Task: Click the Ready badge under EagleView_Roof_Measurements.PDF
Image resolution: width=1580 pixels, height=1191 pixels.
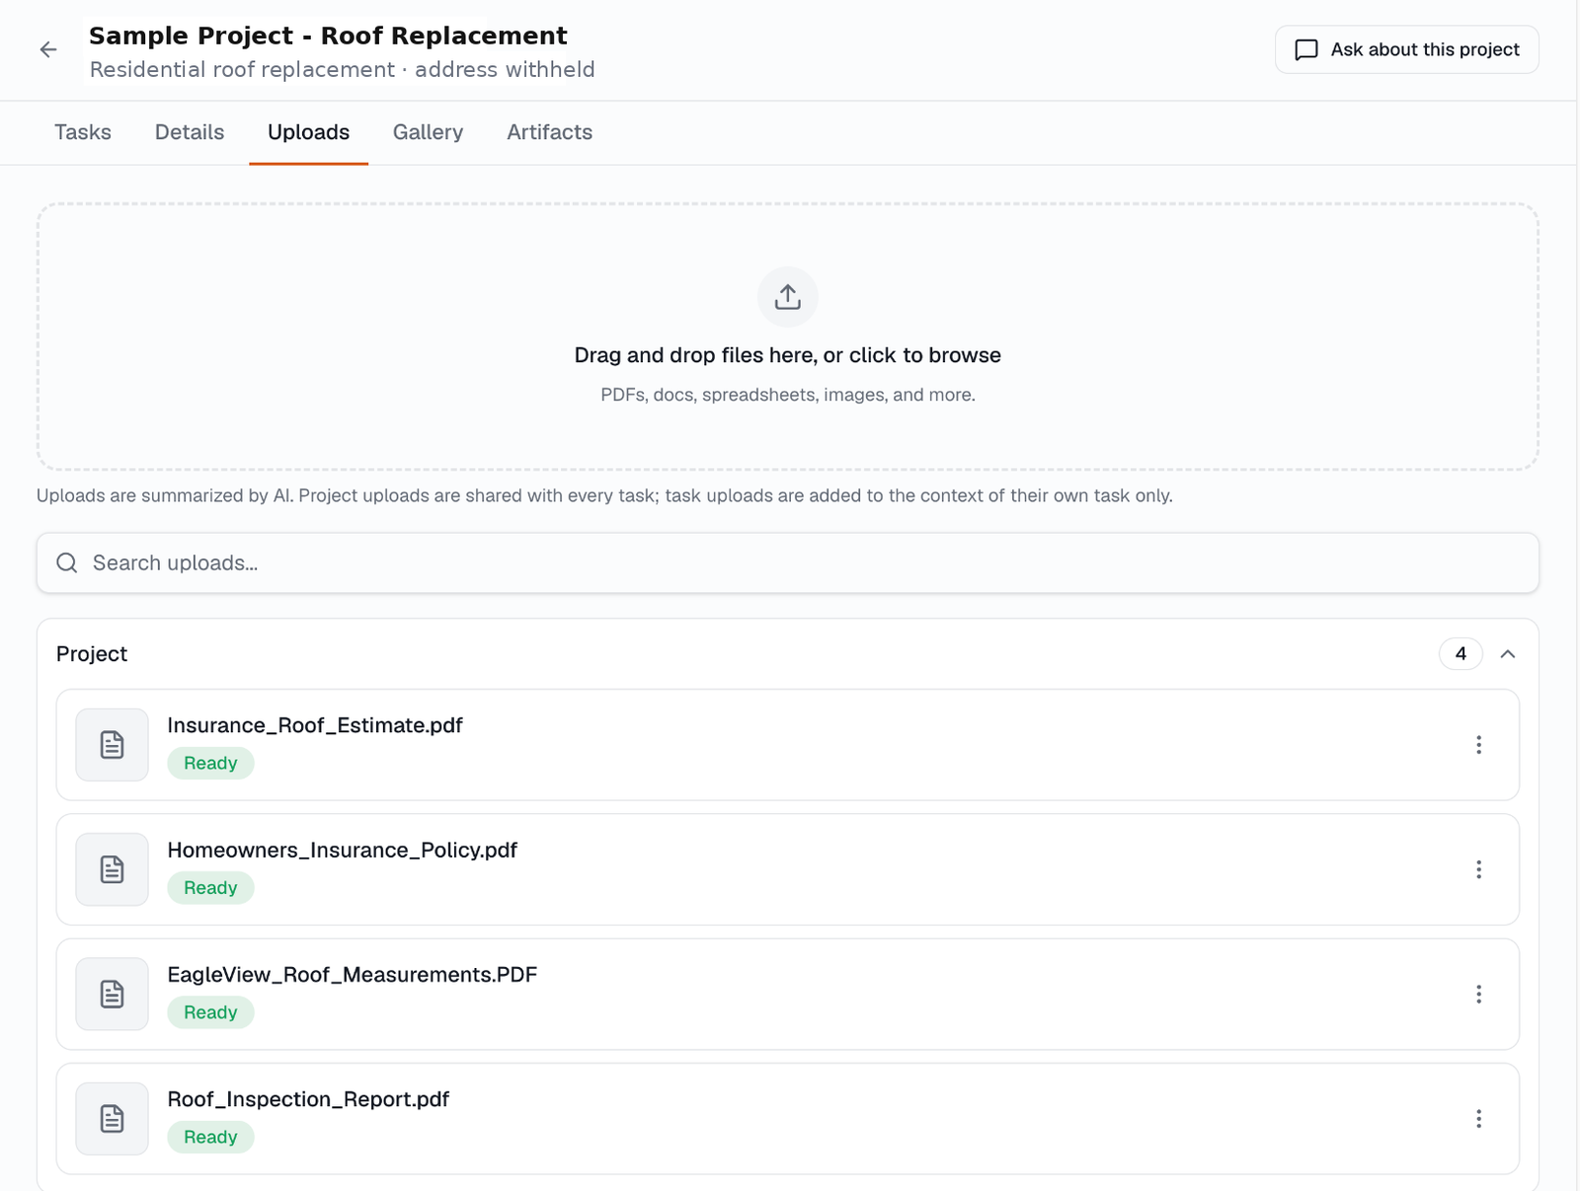Action: [210, 1012]
